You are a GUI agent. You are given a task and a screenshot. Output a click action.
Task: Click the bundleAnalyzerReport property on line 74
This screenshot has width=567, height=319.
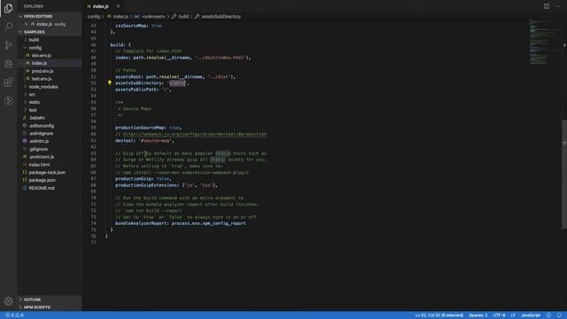tap(141, 223)
